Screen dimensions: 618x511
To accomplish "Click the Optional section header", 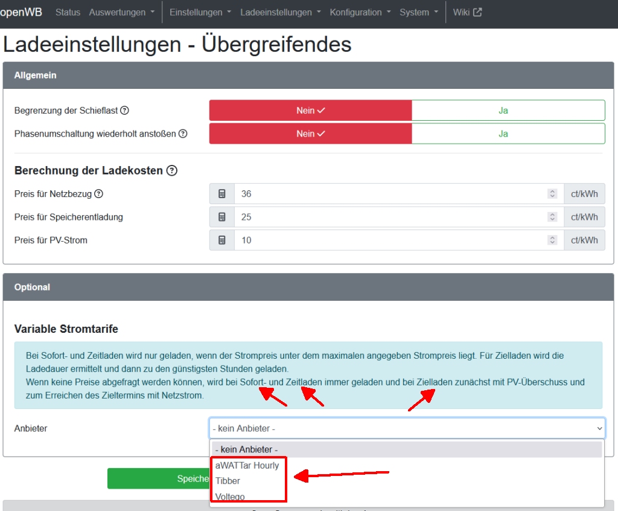I will click(x=308, y=288).
